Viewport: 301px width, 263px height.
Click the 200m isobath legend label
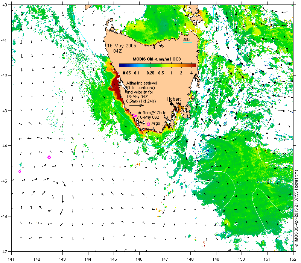click(187, 39)
